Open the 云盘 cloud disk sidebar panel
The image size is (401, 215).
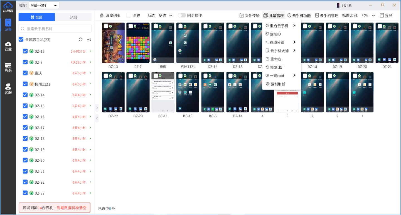point(8,46)
